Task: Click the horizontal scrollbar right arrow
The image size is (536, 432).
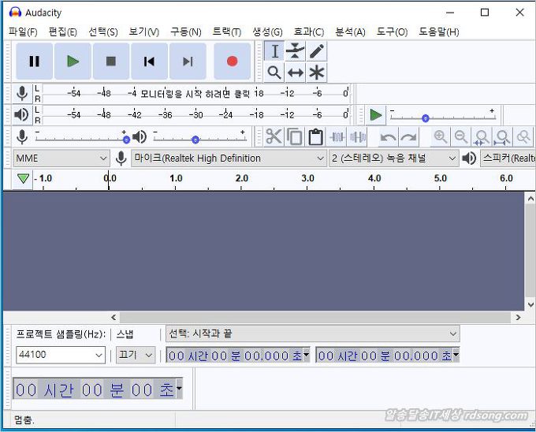Action: point(518,318)
